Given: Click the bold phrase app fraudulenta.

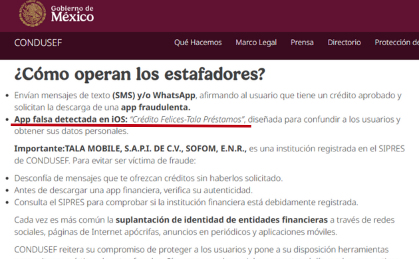Looking at the screenshot, I should click(156, 107).
